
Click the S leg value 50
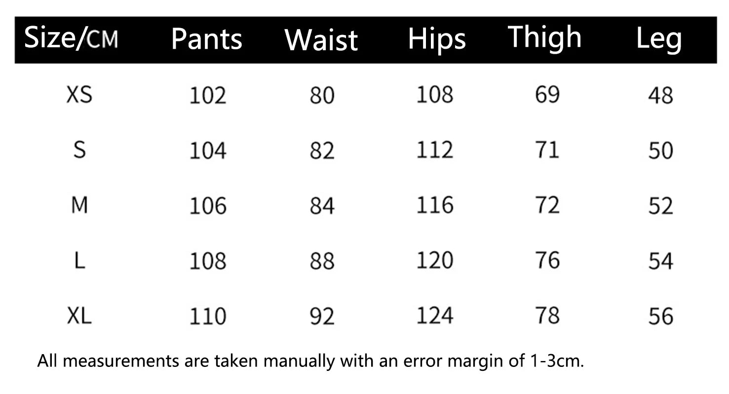(x=660, y=150)
